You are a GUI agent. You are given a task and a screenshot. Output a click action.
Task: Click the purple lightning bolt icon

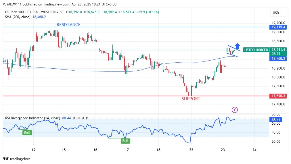click(235, 110)
